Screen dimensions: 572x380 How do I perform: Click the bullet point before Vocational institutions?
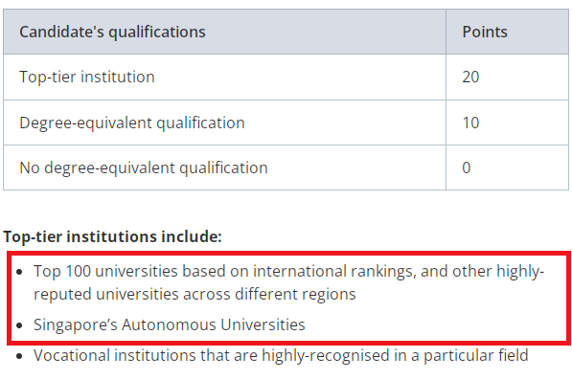[20, 356]
